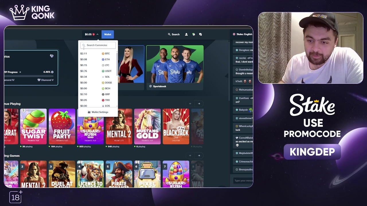Click the Diamond V rank icon

pyautogui.click(x=39, y=80)
